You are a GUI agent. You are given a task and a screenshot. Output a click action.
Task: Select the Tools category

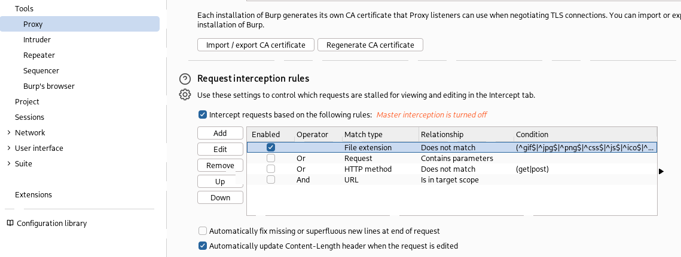coord(24,9)
